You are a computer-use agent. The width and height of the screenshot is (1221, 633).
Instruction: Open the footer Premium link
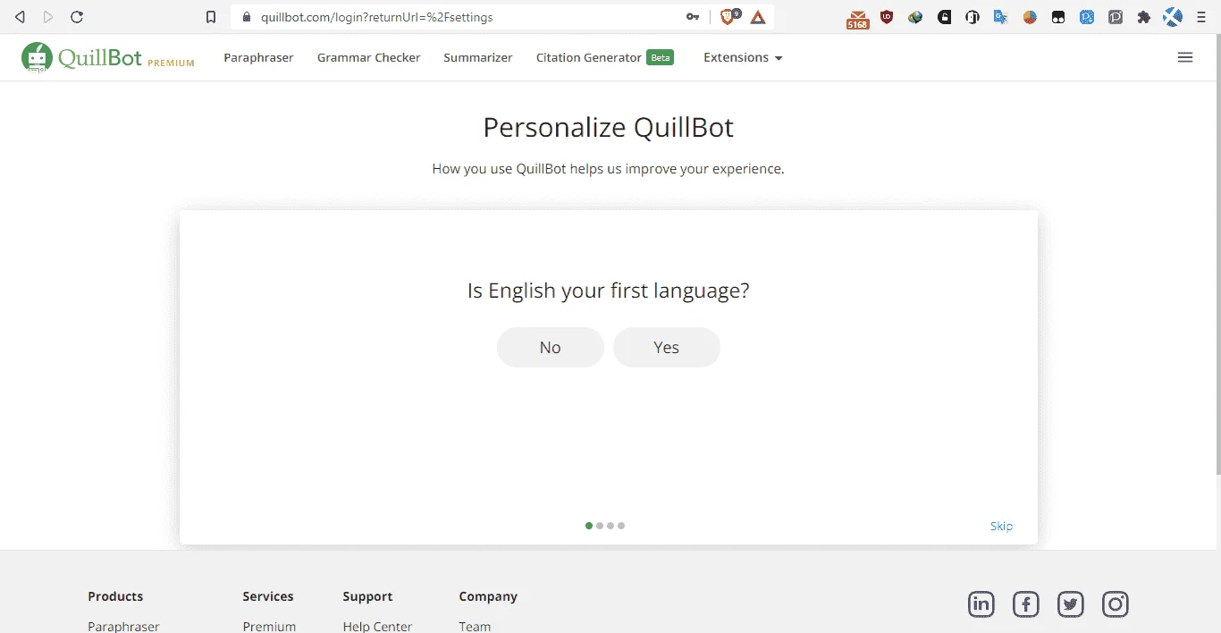269,626
